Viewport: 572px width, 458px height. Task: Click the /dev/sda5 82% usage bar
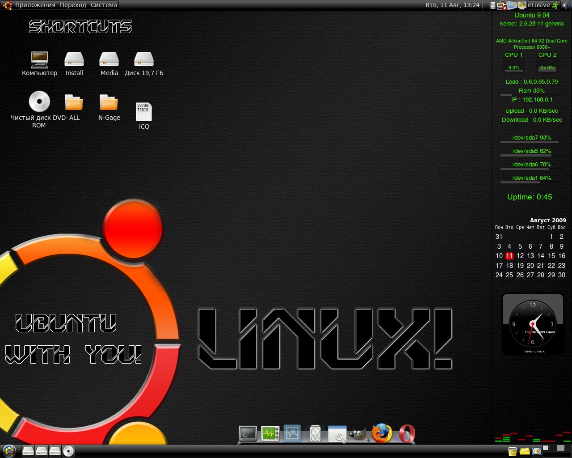(x=527, y=155)
